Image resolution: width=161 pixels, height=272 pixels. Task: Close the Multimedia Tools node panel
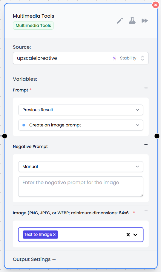click(155, 5)
